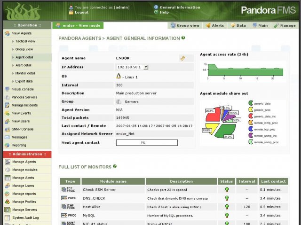Click the green status icon for DNS_CHECK
The image size is (301, 225).
[227, 198]
